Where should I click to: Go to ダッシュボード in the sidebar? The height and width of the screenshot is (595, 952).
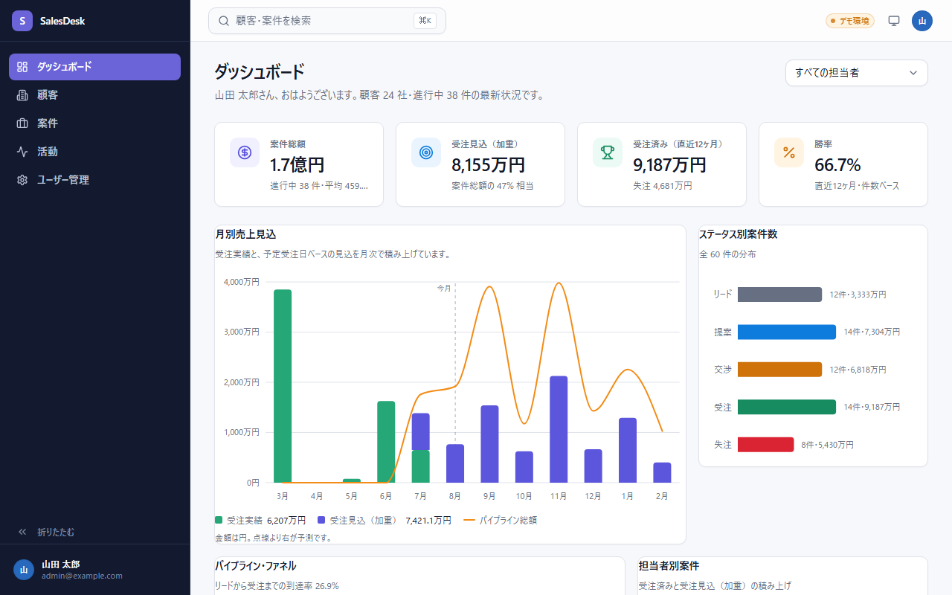point(94,67)
